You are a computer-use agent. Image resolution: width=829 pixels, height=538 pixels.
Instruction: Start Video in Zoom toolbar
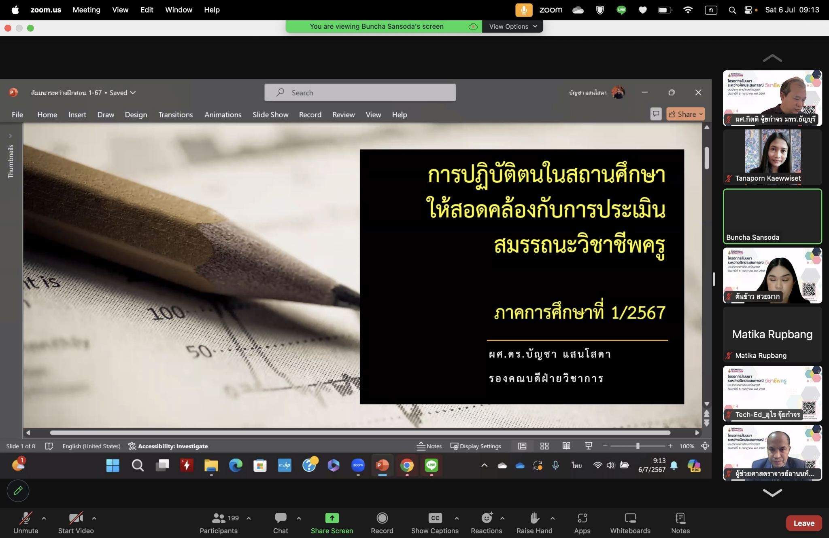[76, 523]
